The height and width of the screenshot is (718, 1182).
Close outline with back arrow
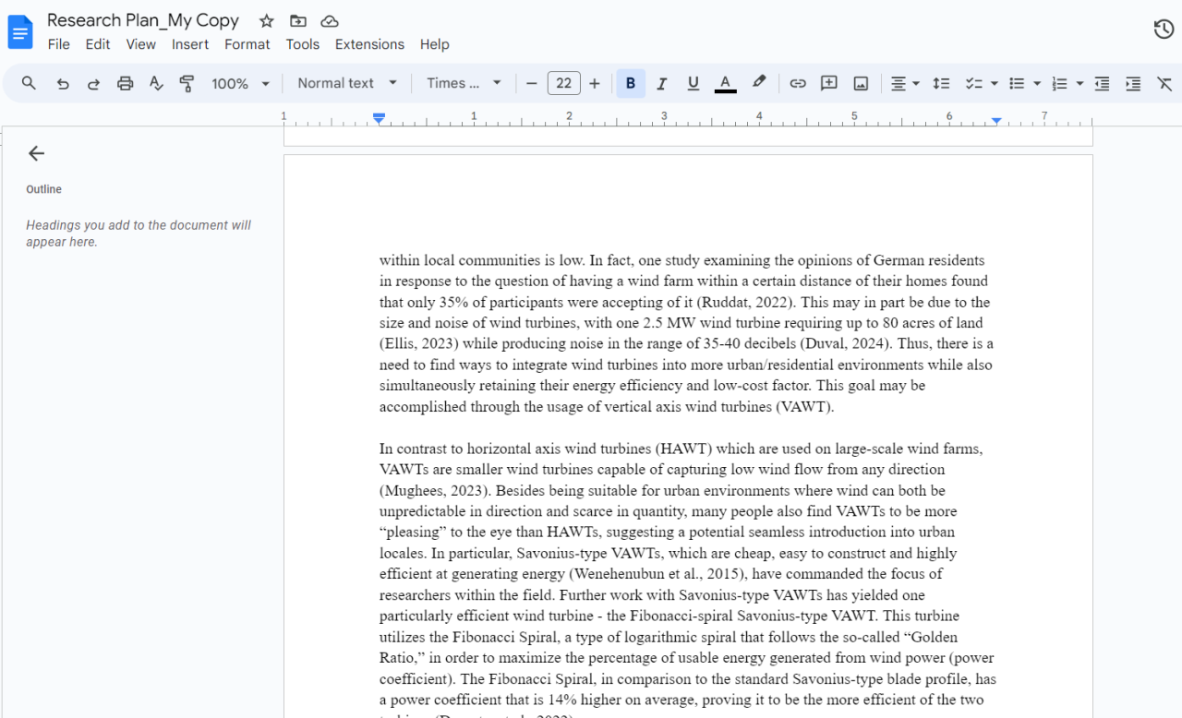click(36, 153)
